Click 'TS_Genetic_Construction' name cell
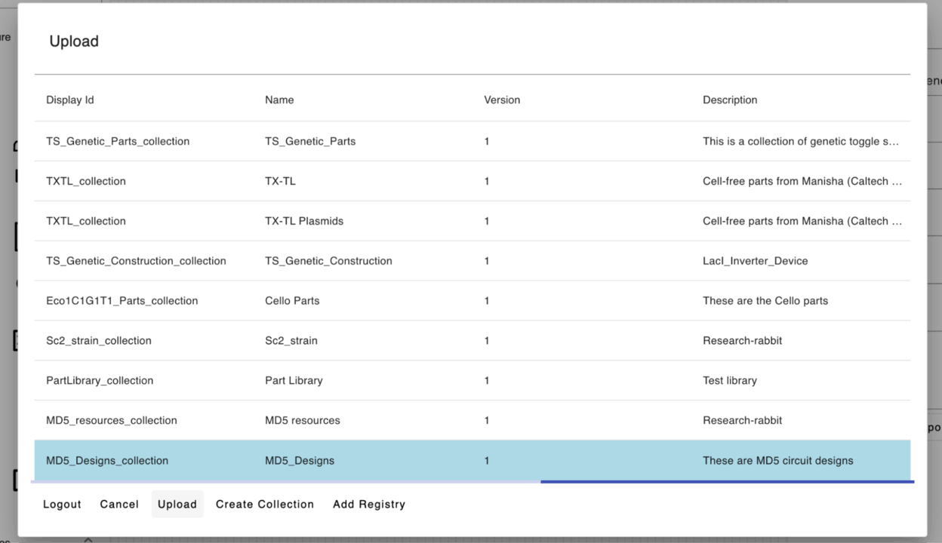The width and height of the screenshot is (942, 543). point(328,261)
